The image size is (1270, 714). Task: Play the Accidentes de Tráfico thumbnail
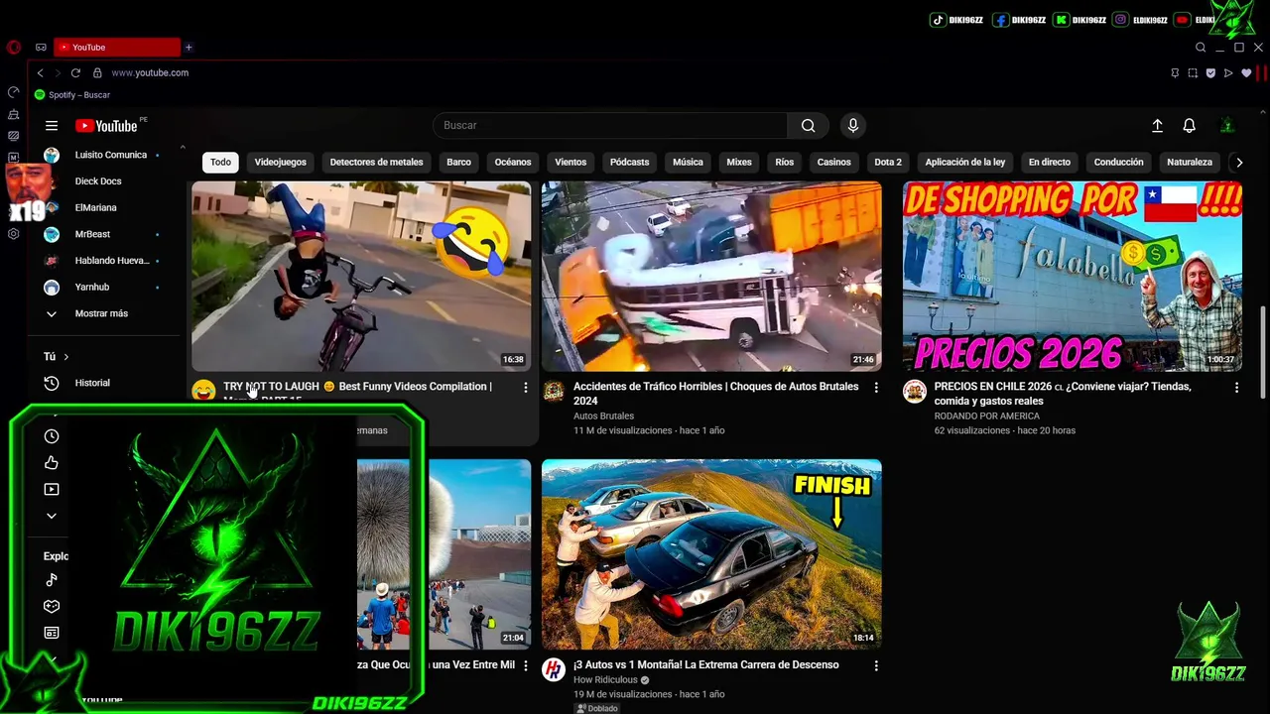click(x=711, y=276)
